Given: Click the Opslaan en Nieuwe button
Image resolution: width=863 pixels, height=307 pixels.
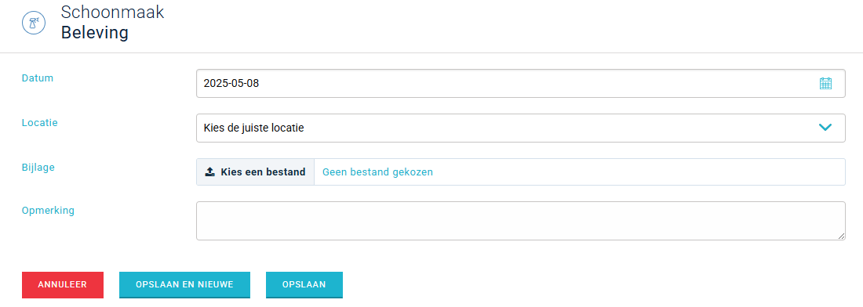Looking at the screenshot, I should pos(185,284).
